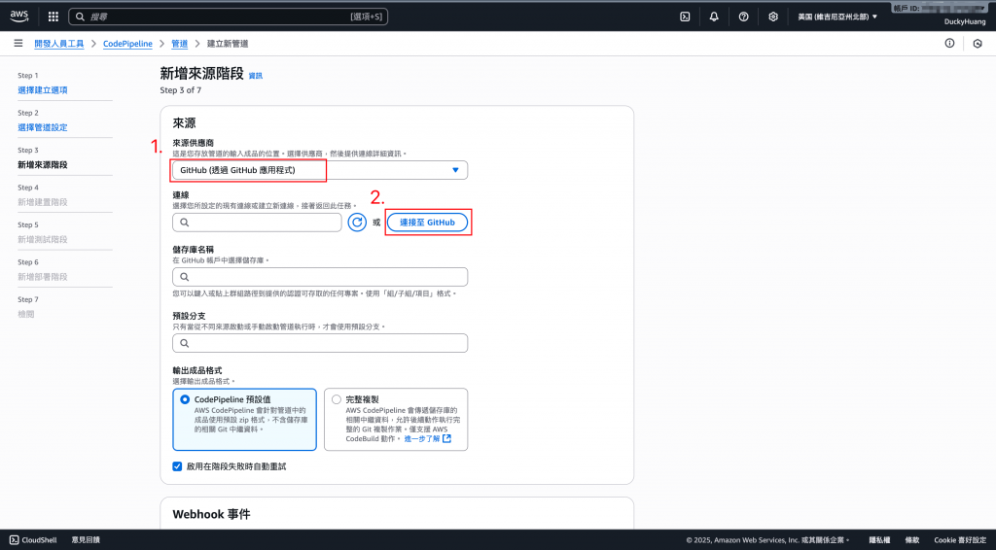Click the Step 7 檢閱 label
This screenshot has width=996, height=550.
[x=26, y=314]
